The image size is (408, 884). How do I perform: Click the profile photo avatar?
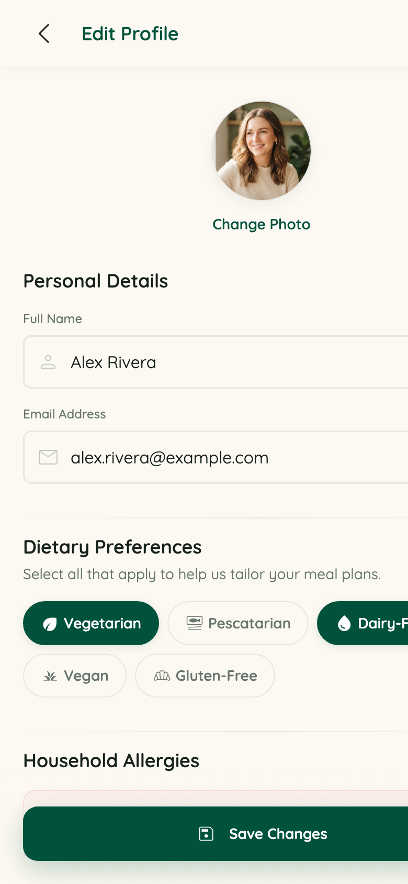click(x=262, y=151)
